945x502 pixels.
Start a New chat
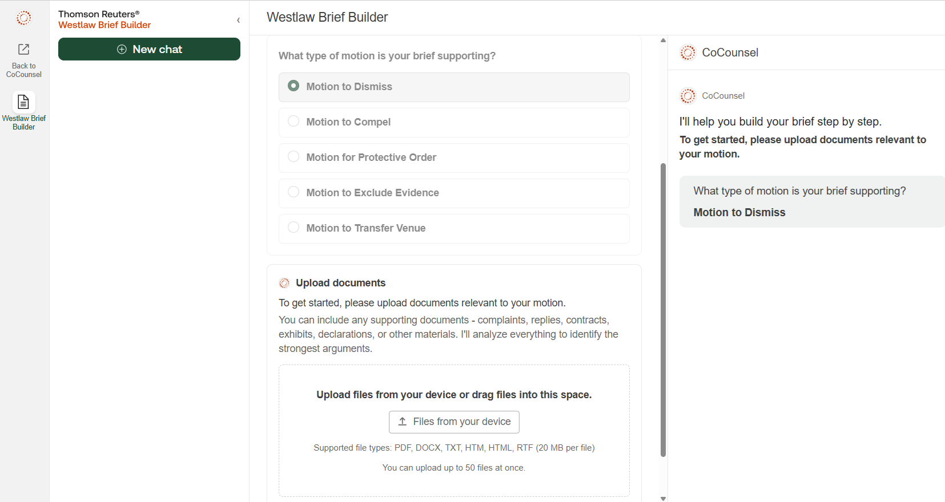coord(149,49)
